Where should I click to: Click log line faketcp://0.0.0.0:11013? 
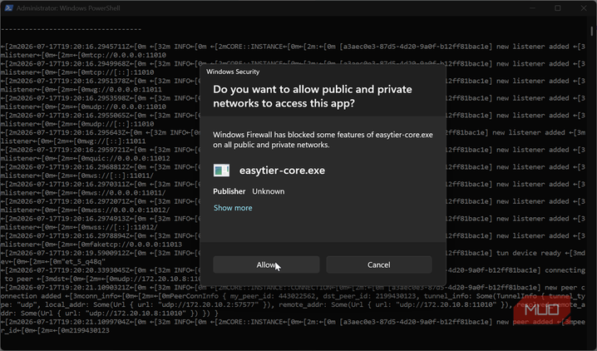[x=91, y=245]
